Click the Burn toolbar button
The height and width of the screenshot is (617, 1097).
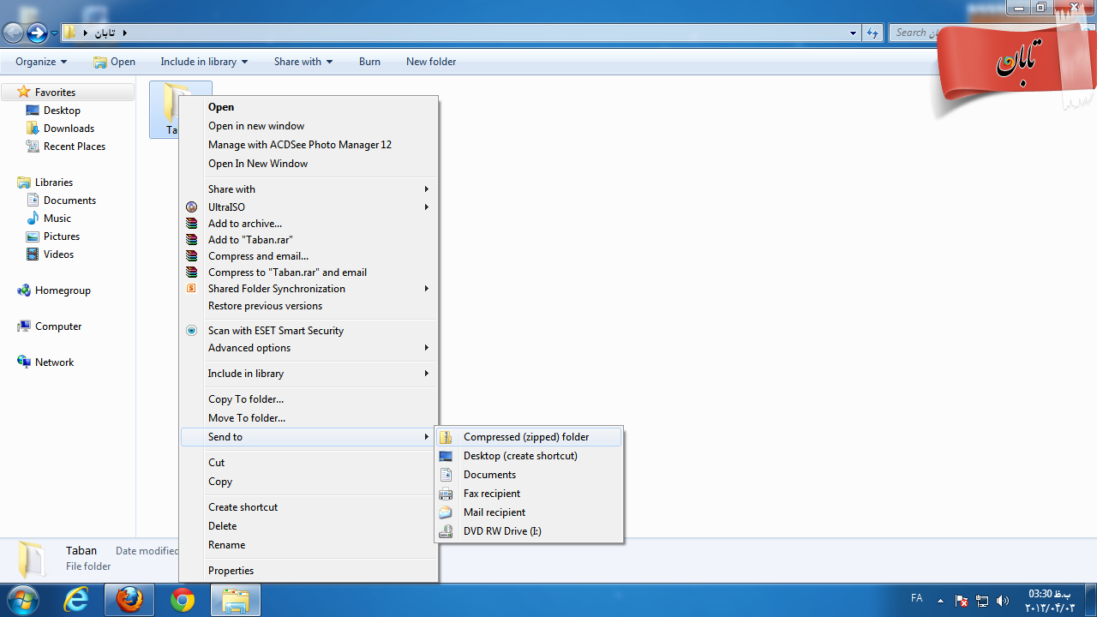point(369,62)
